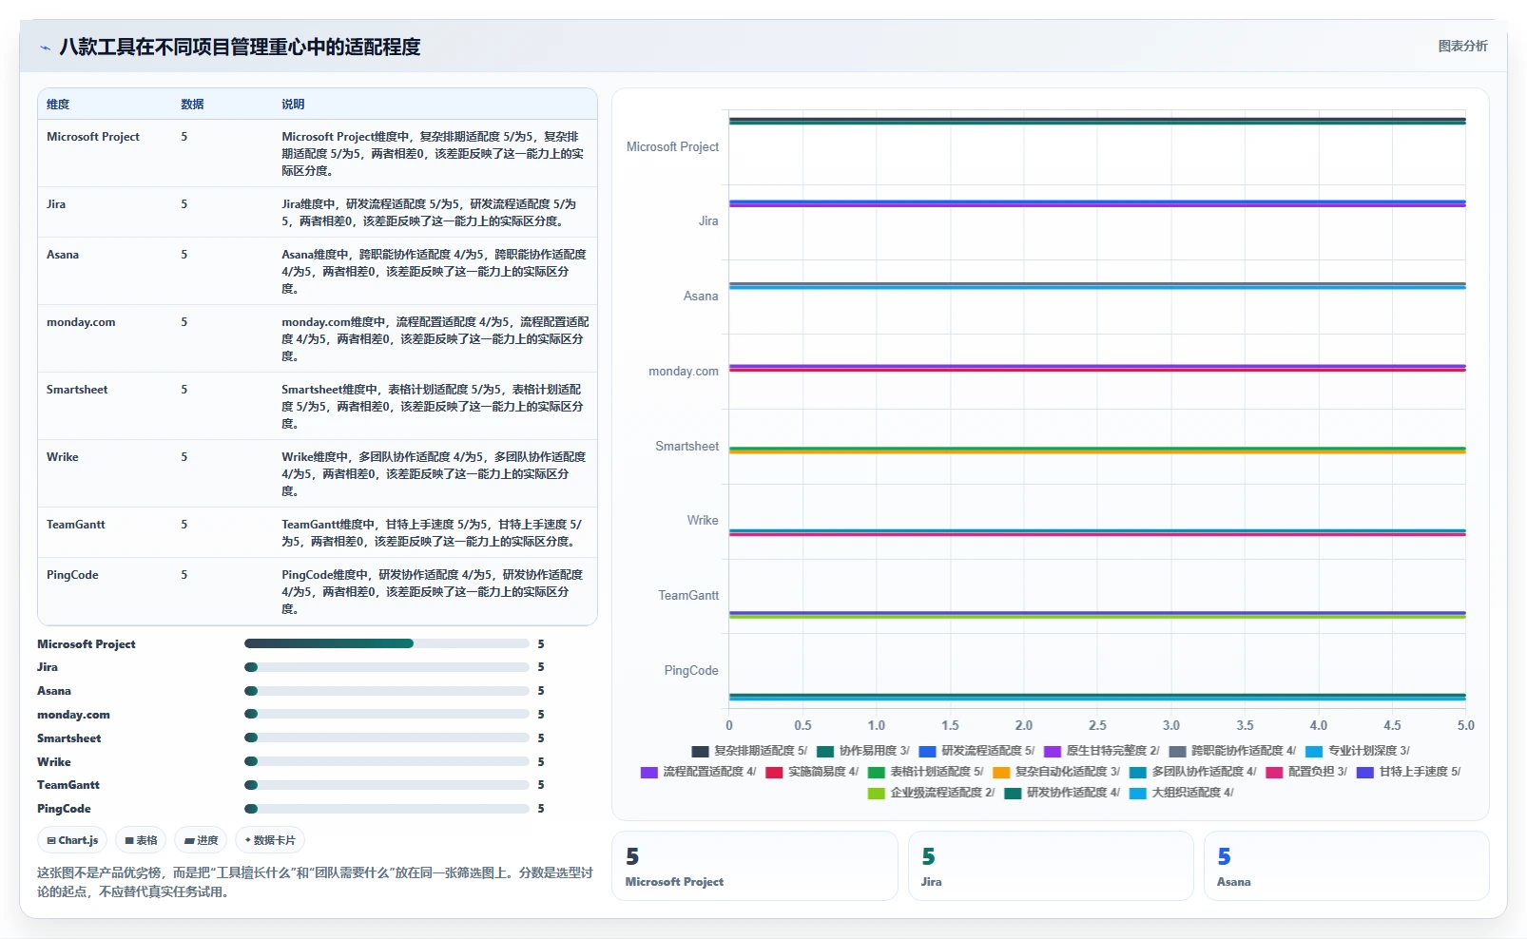Toggle the 表格计划适配度 legend item
1527x939 pixels.
coord(925,772)
